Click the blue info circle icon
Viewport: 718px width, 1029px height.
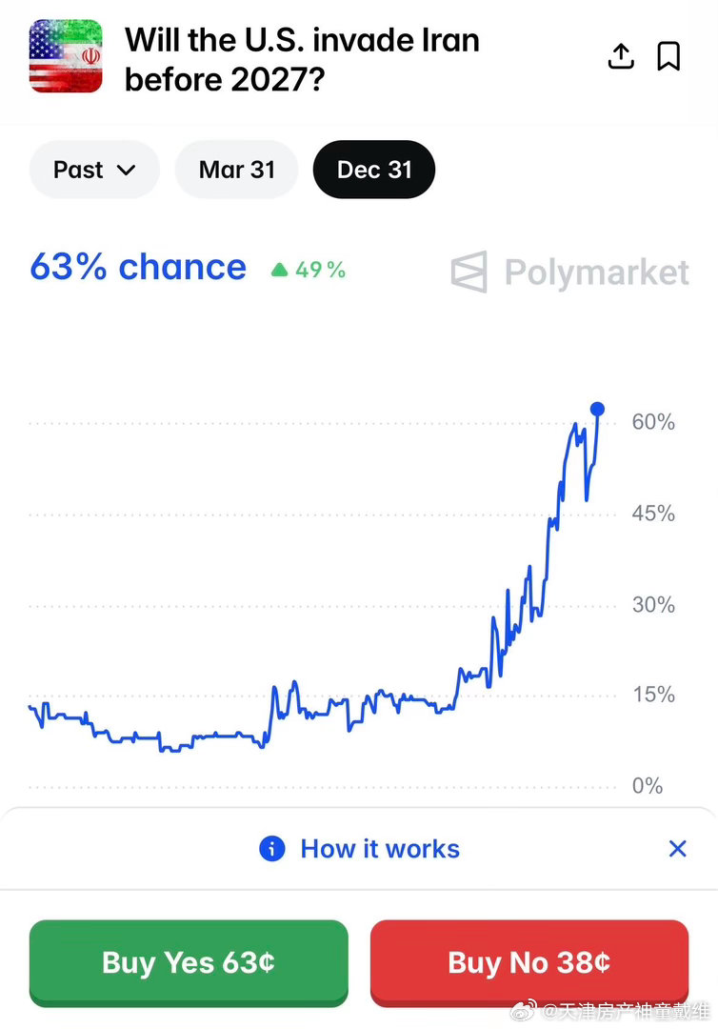click(271, 849)
